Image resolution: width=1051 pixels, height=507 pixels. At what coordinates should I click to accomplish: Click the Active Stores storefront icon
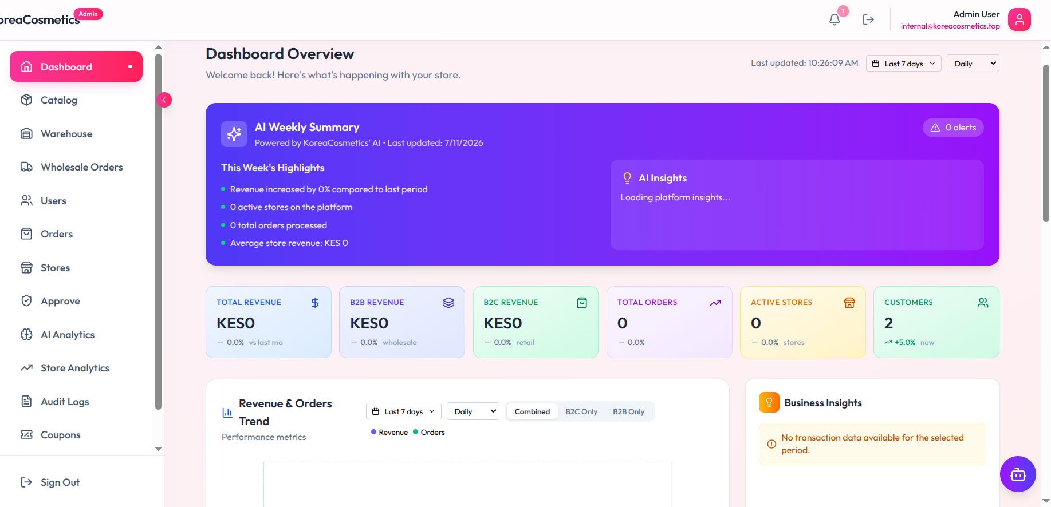tap(849, 303)
